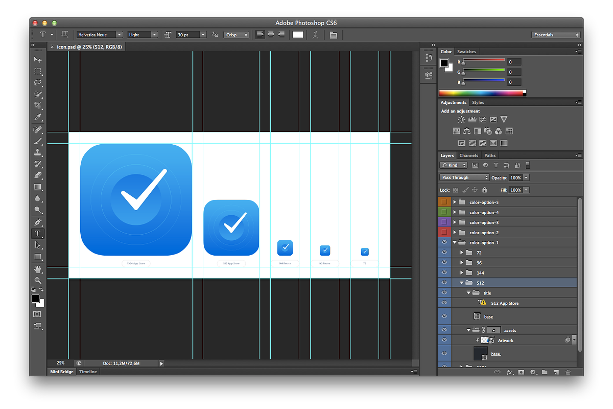613x409 pixels.
Task: Add a Photo Filter adjustment
Action: click(488, 131)
